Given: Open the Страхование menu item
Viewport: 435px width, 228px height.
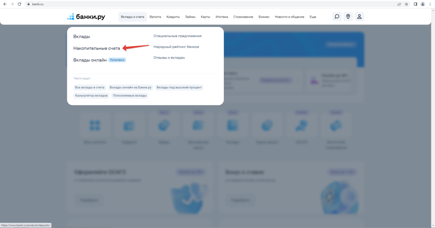Looking at the screenshot, I should point(243,17).
